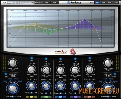Select low shelf shape for blue band
The height and width of the screenshot is (99, 121).
[x=57, y=97]
